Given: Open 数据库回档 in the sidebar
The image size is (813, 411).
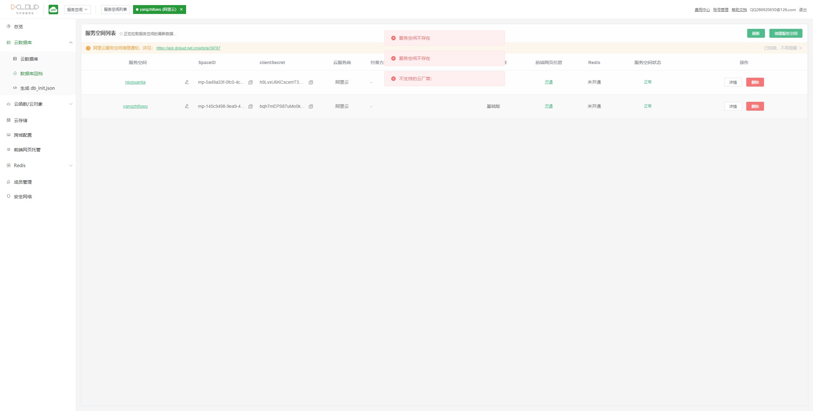Looking at the screenshot, I should point(31,74).
